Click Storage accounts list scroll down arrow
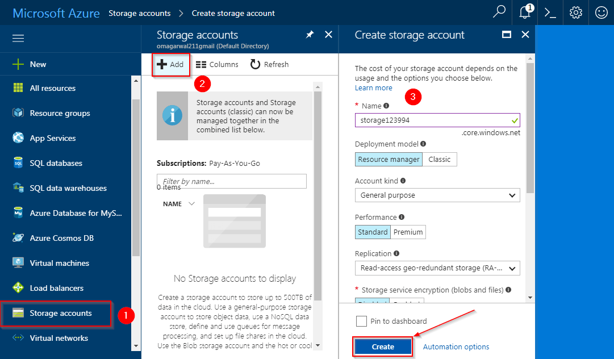 point(318,345)
